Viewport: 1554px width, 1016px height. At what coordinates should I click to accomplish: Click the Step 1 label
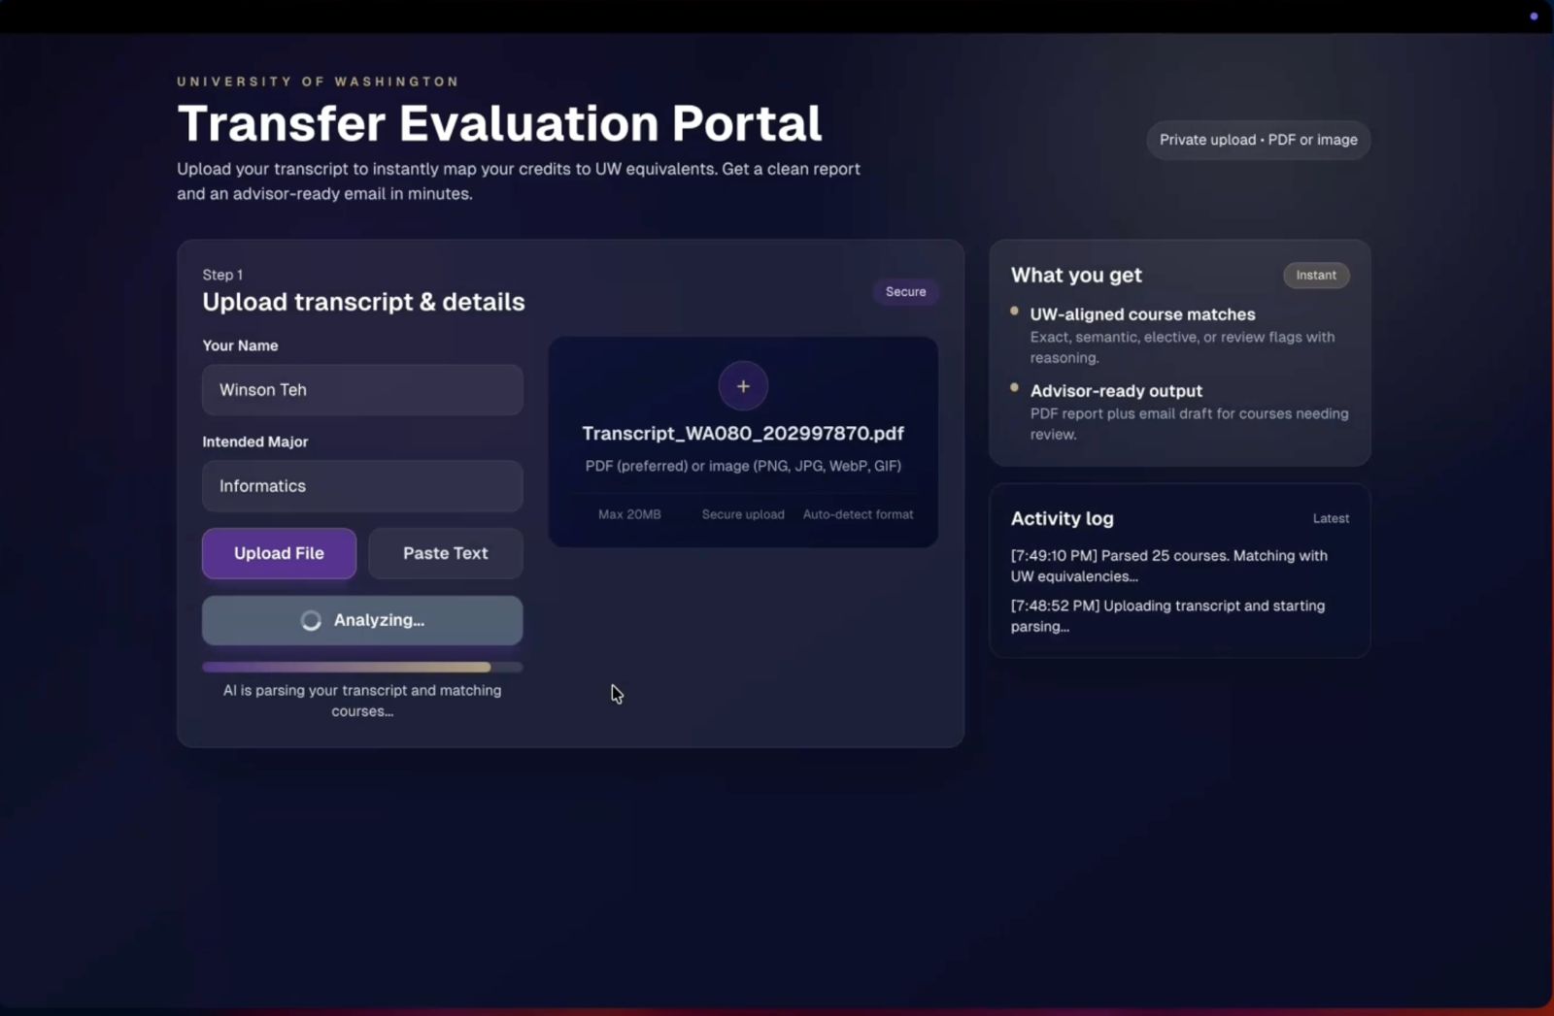coord(222,276)
